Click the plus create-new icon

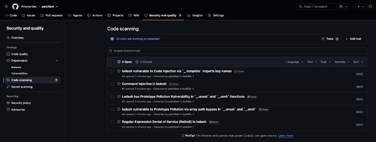tap(359, 7)
